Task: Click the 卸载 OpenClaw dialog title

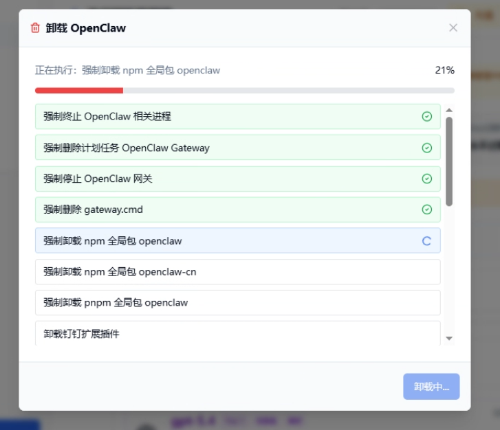Action: (x=86, y=28)
